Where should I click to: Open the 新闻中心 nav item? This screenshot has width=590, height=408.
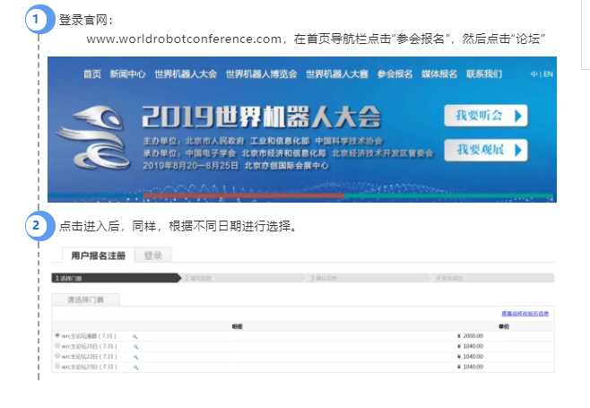pos(127,74)
